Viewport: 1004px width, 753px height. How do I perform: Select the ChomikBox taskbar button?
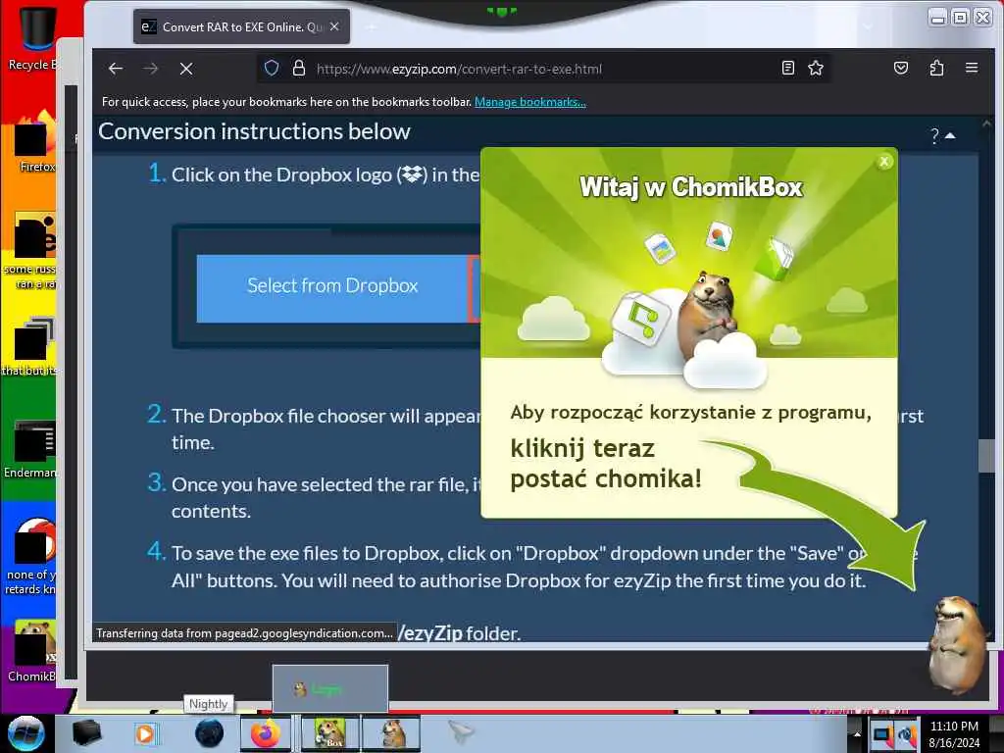[x=329, y=733]
